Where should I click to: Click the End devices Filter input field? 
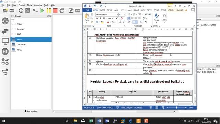tap(31, 20)
